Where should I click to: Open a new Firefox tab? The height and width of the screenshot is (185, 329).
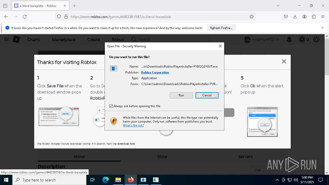[x=74, y=6]
